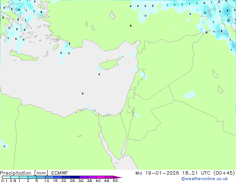Click the island of Cyprus on the map
The width and height of the screenshot is (236, 182).
tap(111, 64)
